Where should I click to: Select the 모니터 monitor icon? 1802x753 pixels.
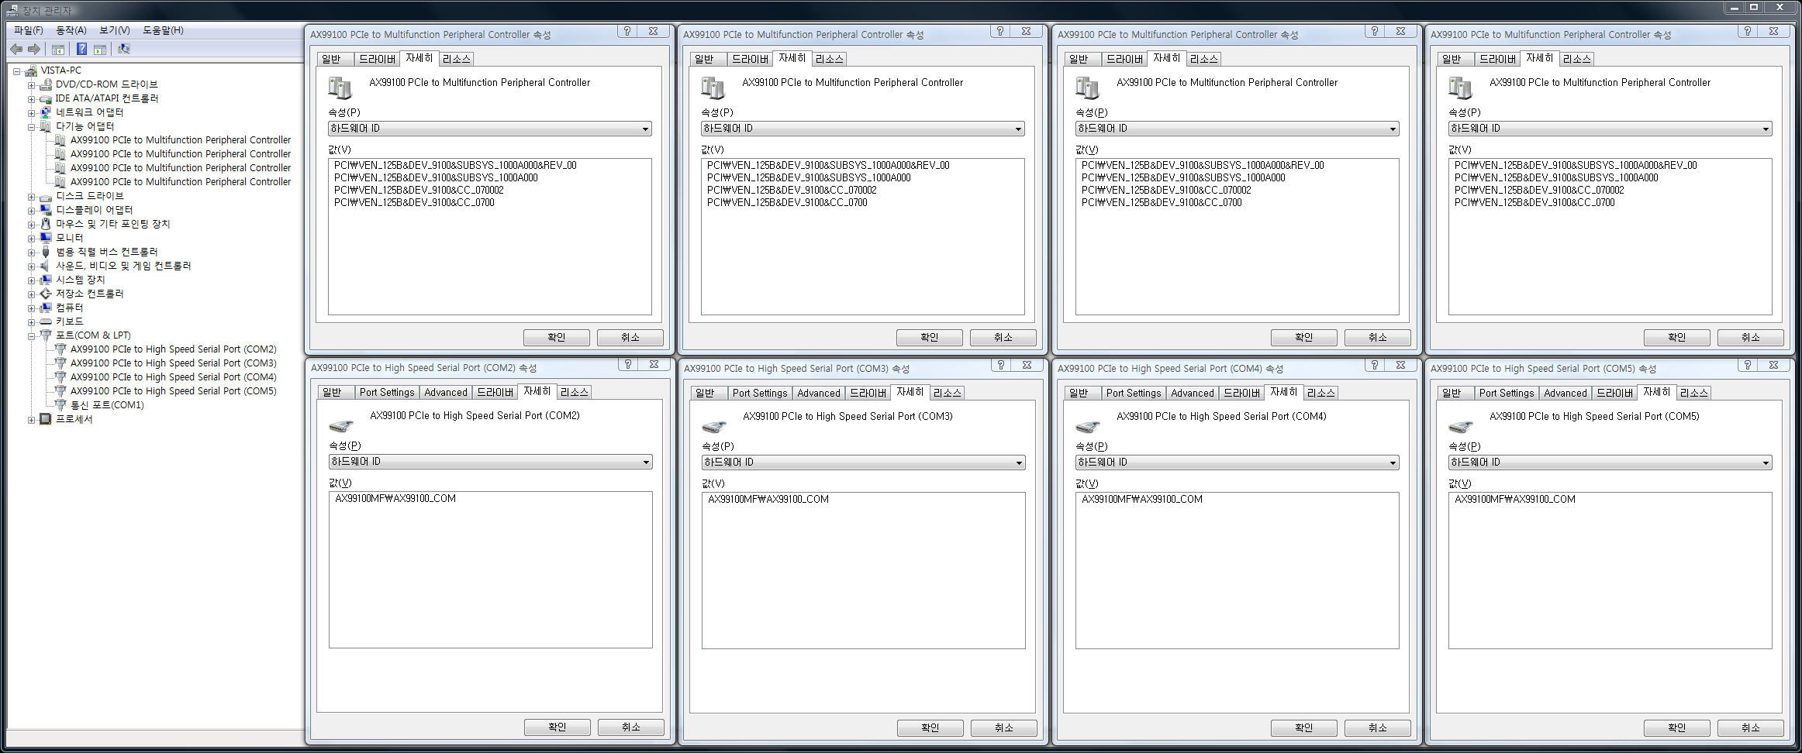[46, 238]
